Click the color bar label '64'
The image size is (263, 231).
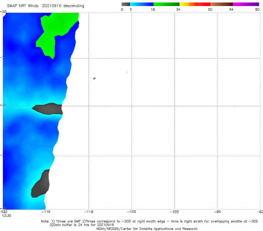click(231, 10)
